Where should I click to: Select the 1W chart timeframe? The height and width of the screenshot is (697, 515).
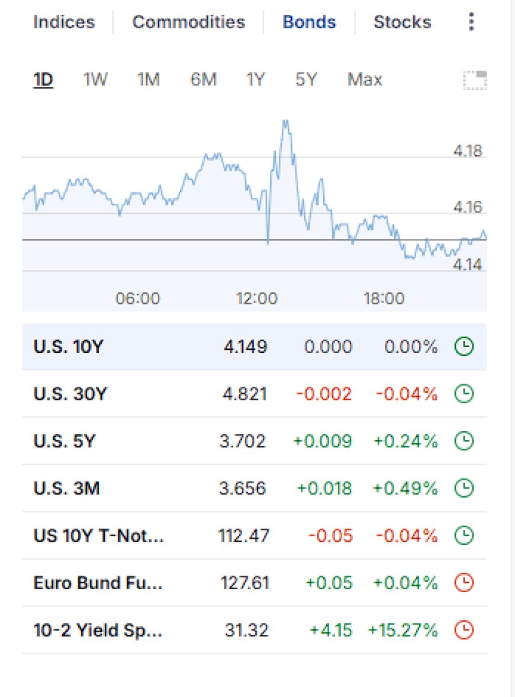click(95, 79)
